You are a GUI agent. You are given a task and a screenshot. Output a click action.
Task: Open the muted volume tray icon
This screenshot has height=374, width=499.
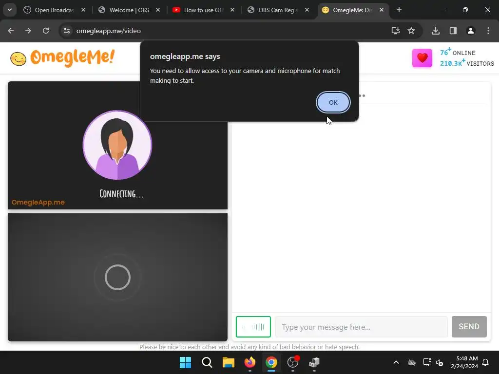[440, 362]
